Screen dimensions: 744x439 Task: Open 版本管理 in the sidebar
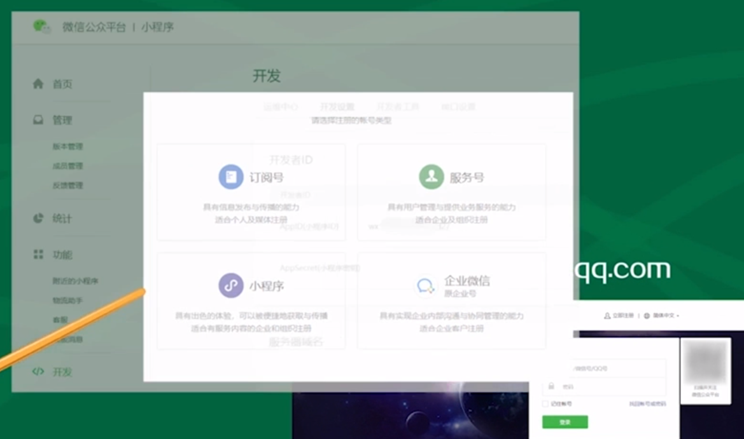[x=67, y=147]
